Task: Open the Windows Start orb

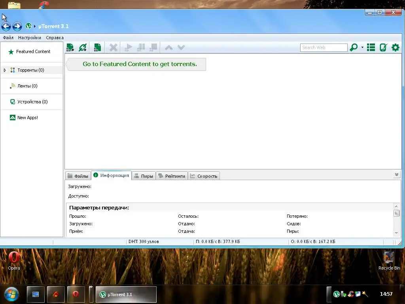Action: click(x=11, y=294)
